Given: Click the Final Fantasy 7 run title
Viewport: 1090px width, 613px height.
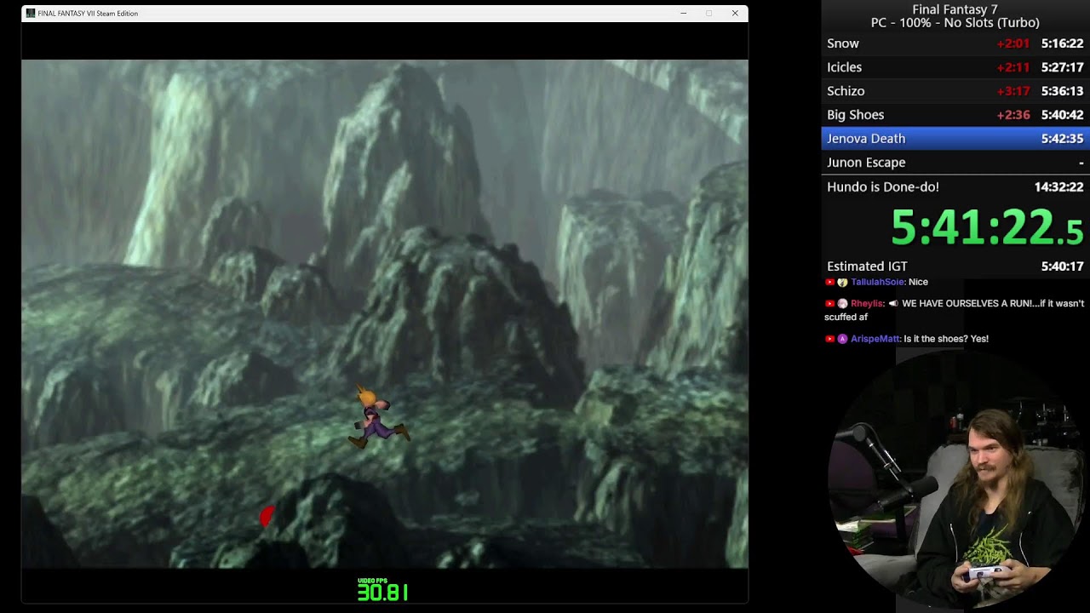Looking at the screenshot, I should (x=955, y=9).
